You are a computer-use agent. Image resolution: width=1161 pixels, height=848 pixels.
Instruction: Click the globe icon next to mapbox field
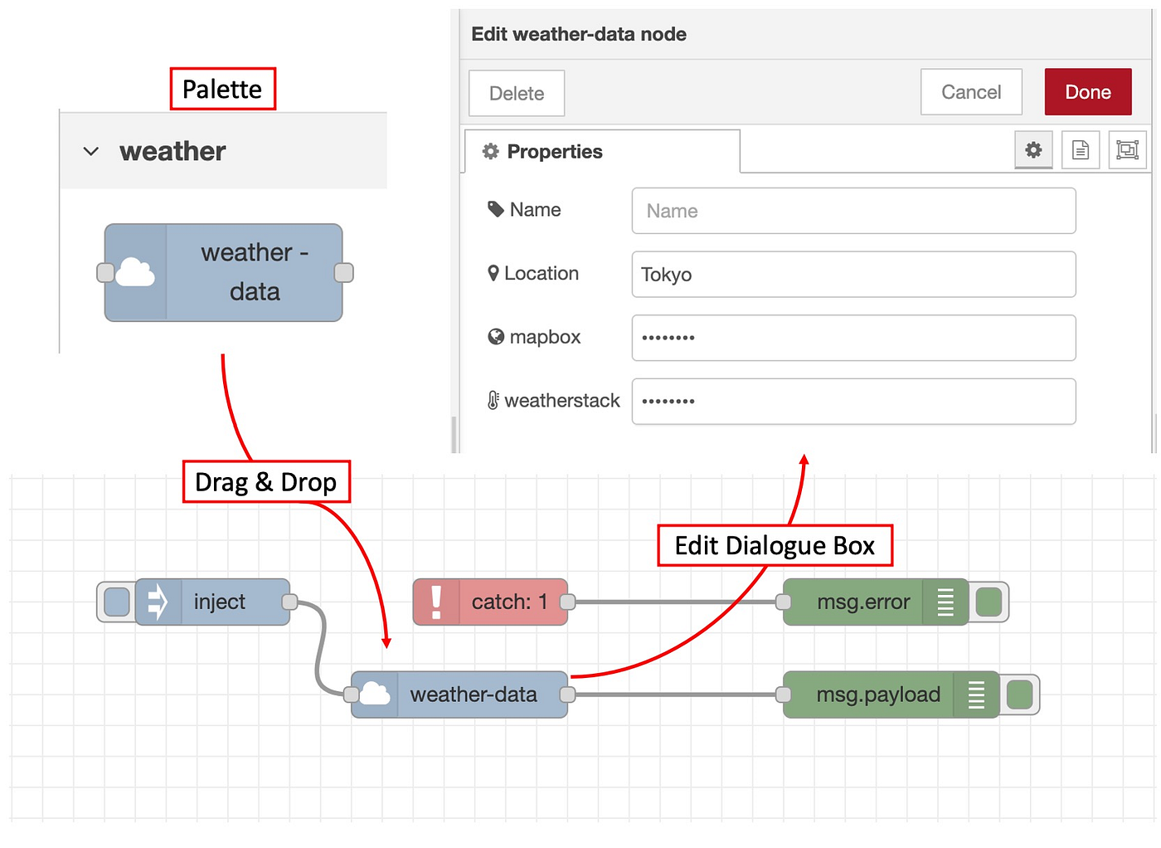495,337
